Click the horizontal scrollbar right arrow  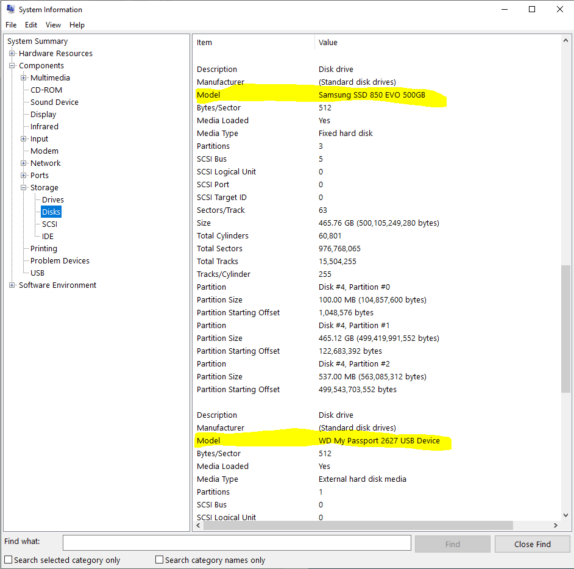(x=556, y=526)
